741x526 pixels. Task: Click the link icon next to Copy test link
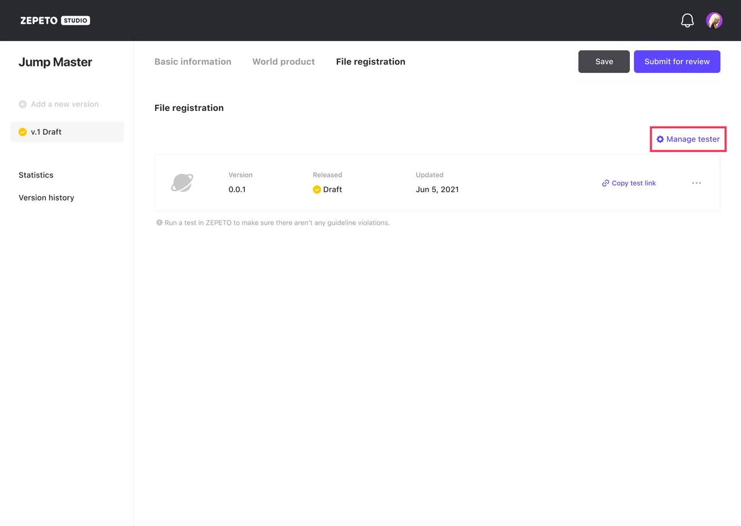point(604,183)
